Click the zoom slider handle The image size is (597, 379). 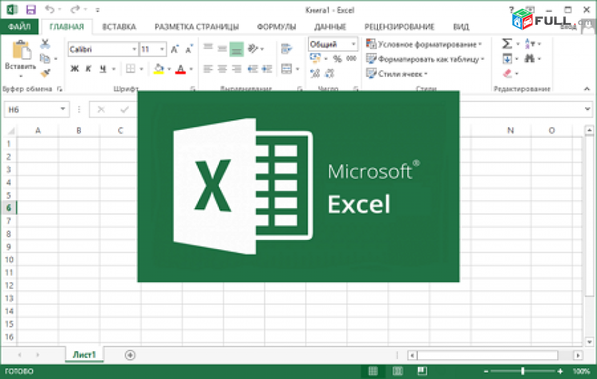click(x=523, y=371)
